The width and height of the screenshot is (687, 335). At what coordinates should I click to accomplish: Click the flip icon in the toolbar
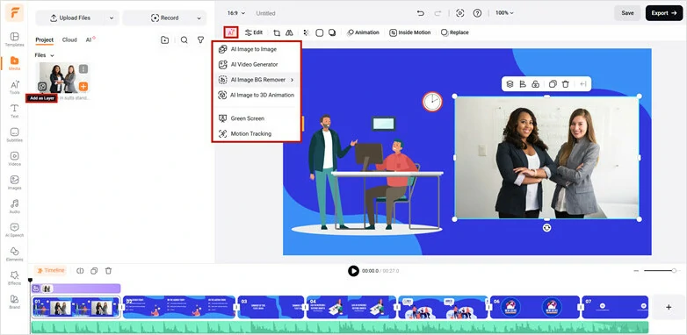tap(289, 32)
